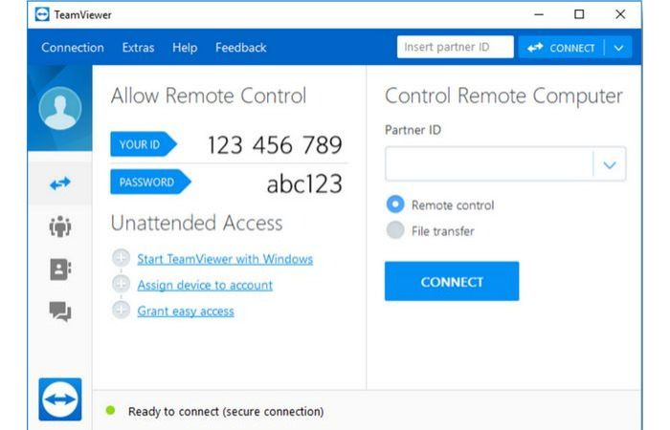Click plus icon beside Start TeamViewer with Windows

pos(121,258)
